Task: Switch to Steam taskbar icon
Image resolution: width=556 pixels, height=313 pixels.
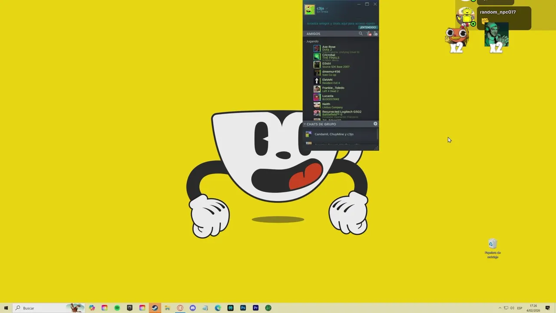Action: (x=155, y=308)
